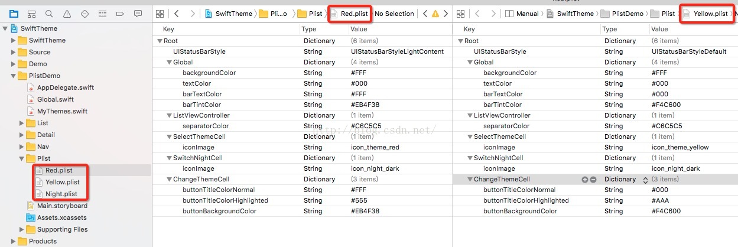This screenshot has height=247, width=738.
Task: Go forward in the Yellow.plist assistant editor
Action: pos(493,14)
